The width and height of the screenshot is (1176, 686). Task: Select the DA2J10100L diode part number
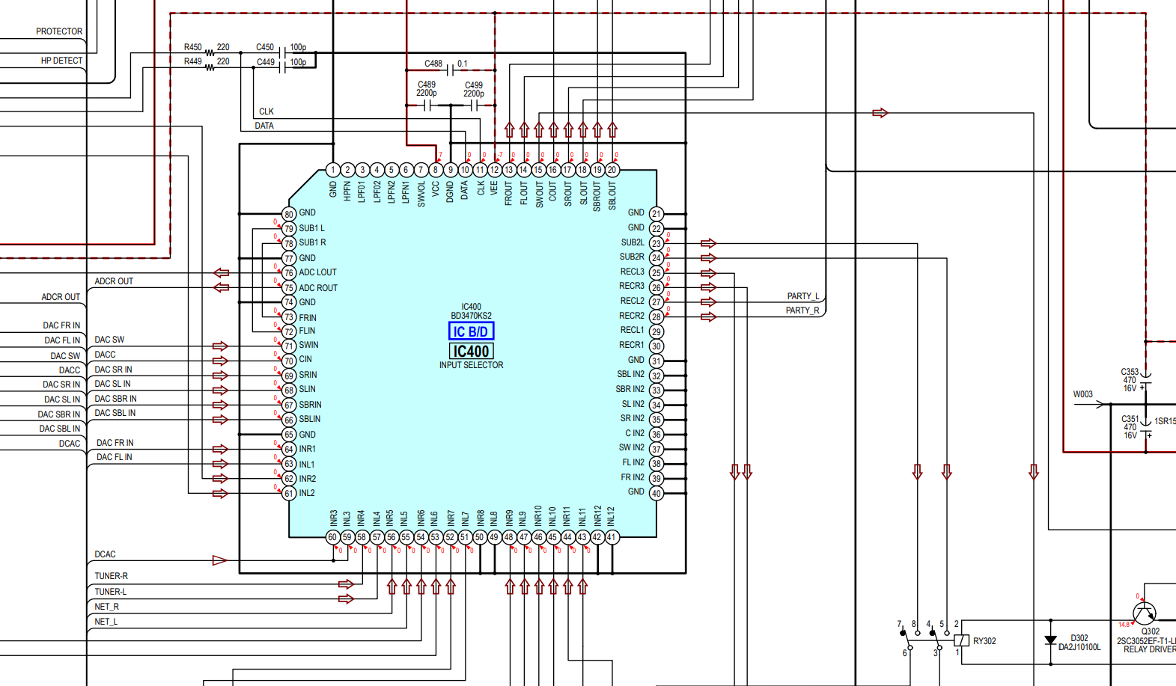1079,647
